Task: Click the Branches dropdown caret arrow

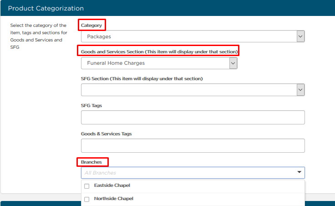Action: (299, 172)
